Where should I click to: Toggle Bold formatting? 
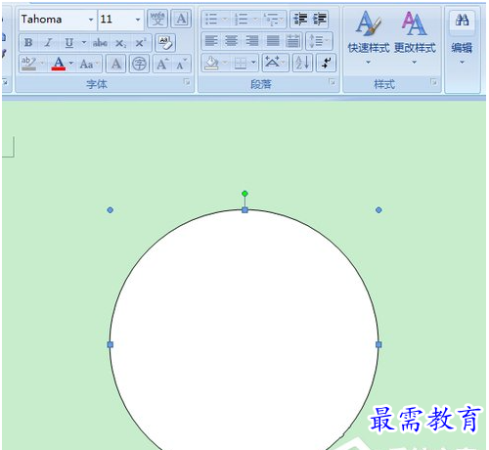28,42
